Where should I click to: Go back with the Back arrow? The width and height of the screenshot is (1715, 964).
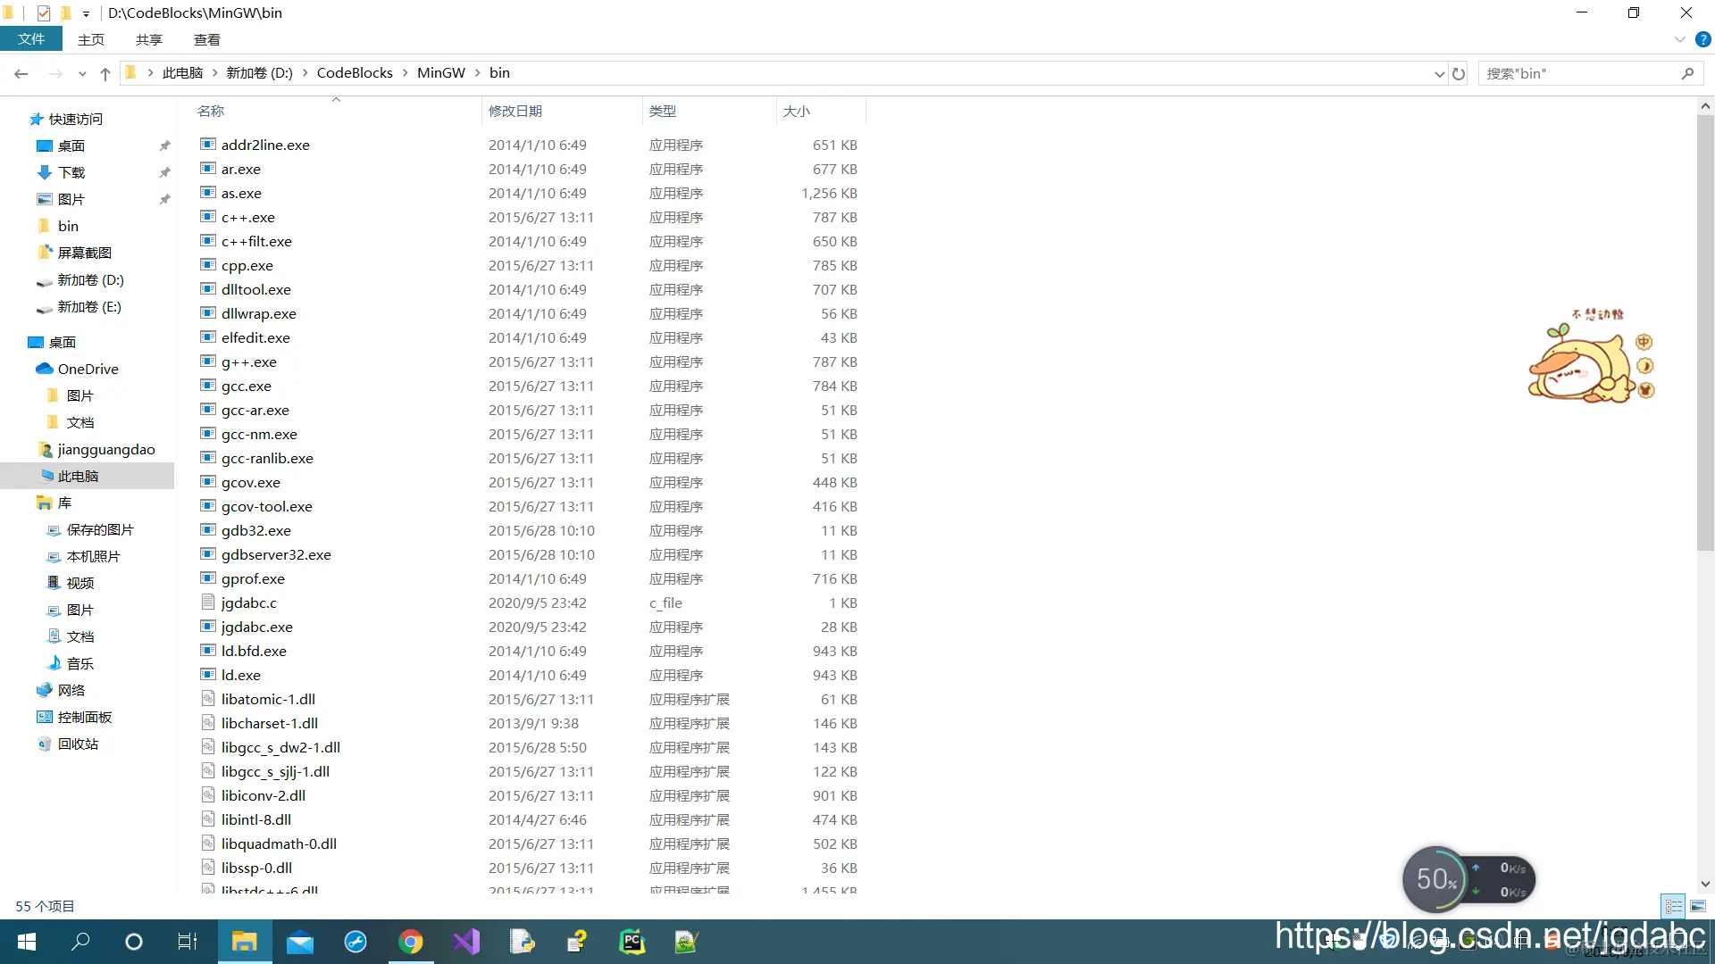coord(21,74)
